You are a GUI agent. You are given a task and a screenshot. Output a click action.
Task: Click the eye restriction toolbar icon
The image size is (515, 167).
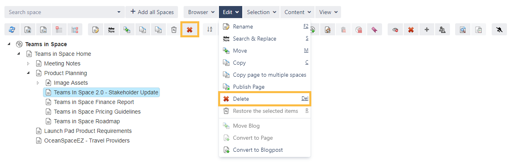[395, 29]
